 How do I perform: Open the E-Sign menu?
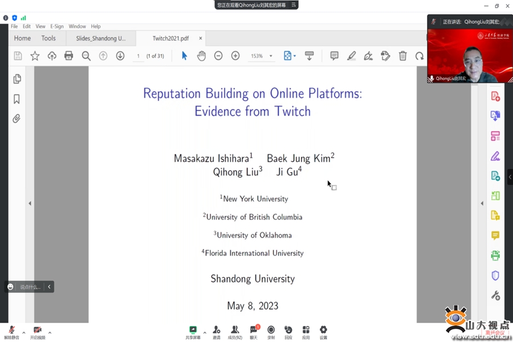57,26
